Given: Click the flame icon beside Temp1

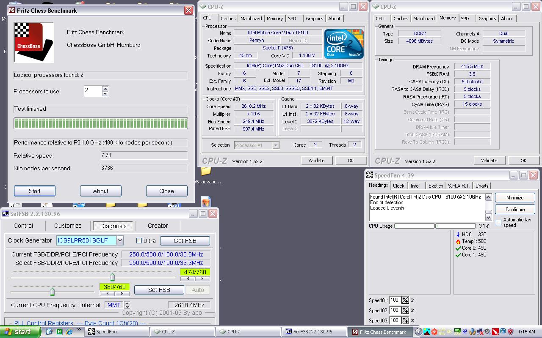Looking at the screenshot, I should click(458, 241).
